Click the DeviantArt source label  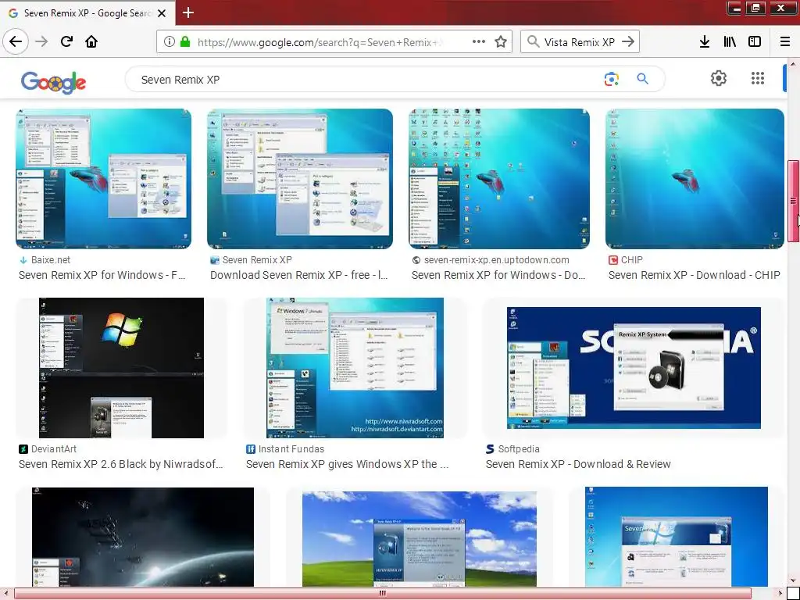(x=54, y=449)
